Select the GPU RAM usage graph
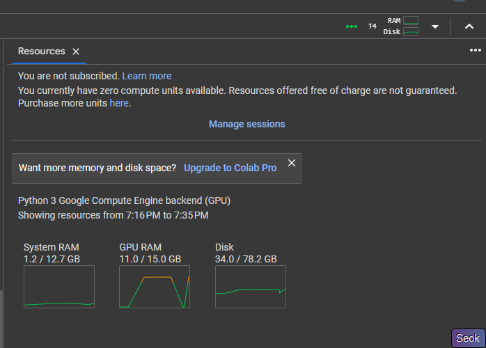 pos(154,286)
